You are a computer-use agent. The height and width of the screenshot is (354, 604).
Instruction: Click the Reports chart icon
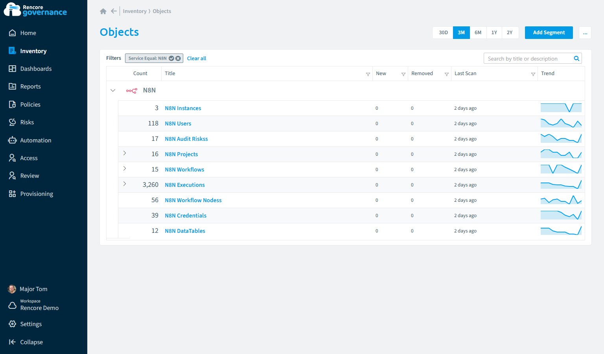click(13, 86)
